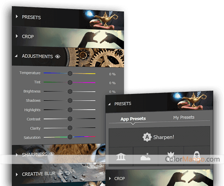224x186 pixels.
Task: Select the App Presets tab
Action: coord(133,119)
